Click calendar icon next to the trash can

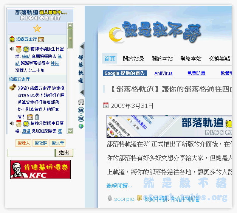(30, 117)
